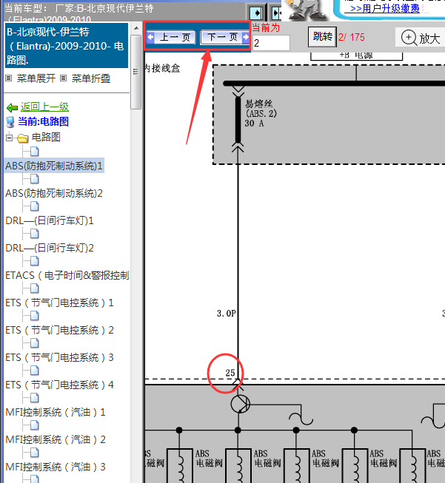
Task: Click the sidebar scrollbar up arrow
Action: coord(136,28)
